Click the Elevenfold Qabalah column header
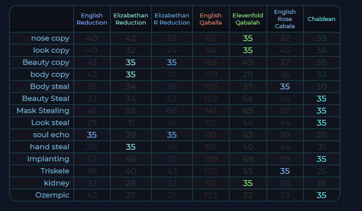 coord(248,19)
